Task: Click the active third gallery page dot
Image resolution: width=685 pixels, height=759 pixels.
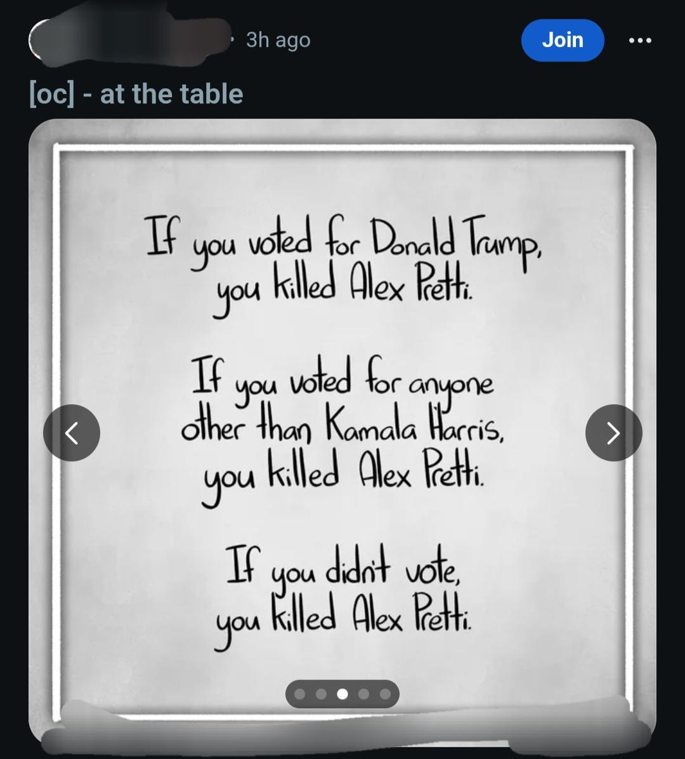Action: pyautogui.click(x=342, y=694)
